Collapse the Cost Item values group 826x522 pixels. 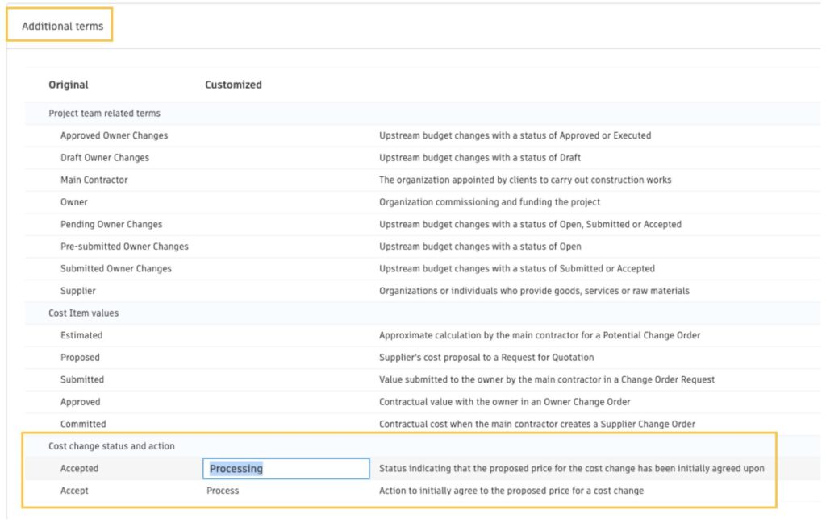83,313
